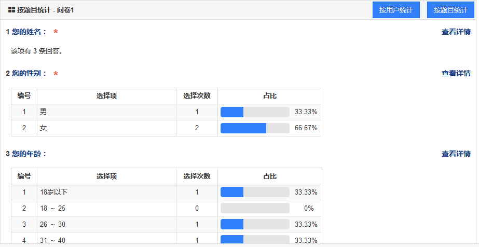Open 查看详情 for question 1 您的姓名
Viewport: 479px width, 247px height.
coord(456,32)
